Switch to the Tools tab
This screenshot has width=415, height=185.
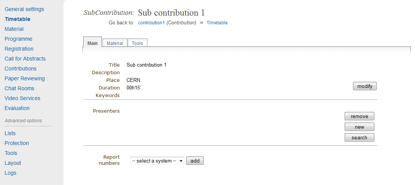click(137, 43)
